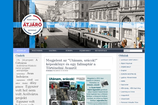
Task: Select the civil sátor tag
Action: pyautogui.click(x=27, y=82)
